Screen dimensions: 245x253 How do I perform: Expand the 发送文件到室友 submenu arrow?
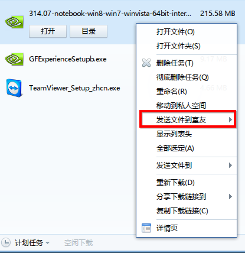point(230,119)
